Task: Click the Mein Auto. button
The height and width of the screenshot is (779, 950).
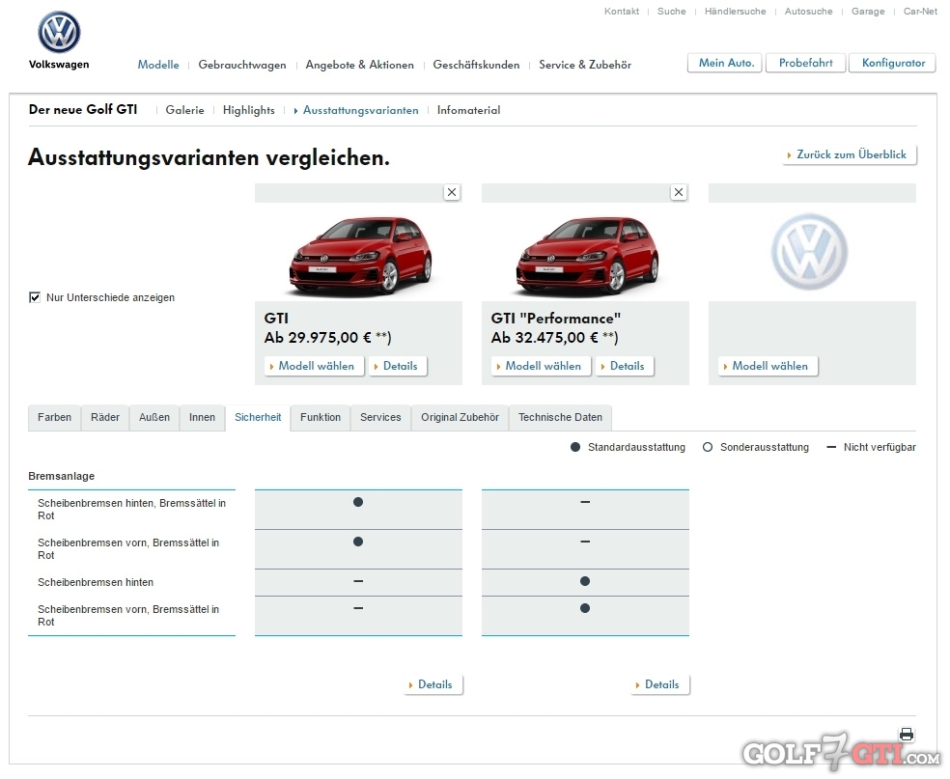Action: (725, 63)
